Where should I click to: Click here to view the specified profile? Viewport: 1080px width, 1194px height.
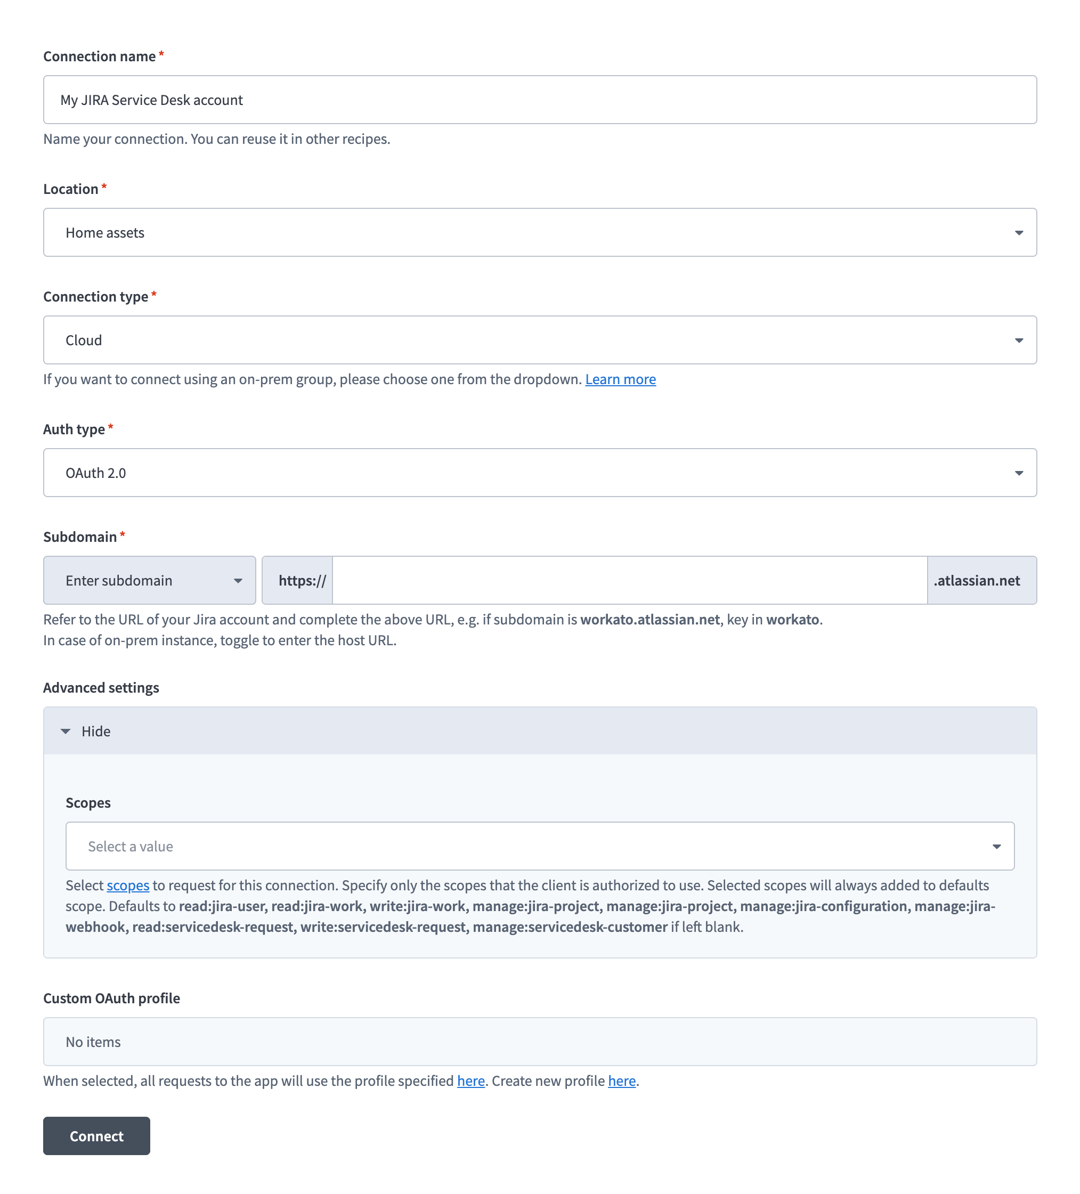(470, 1081)
